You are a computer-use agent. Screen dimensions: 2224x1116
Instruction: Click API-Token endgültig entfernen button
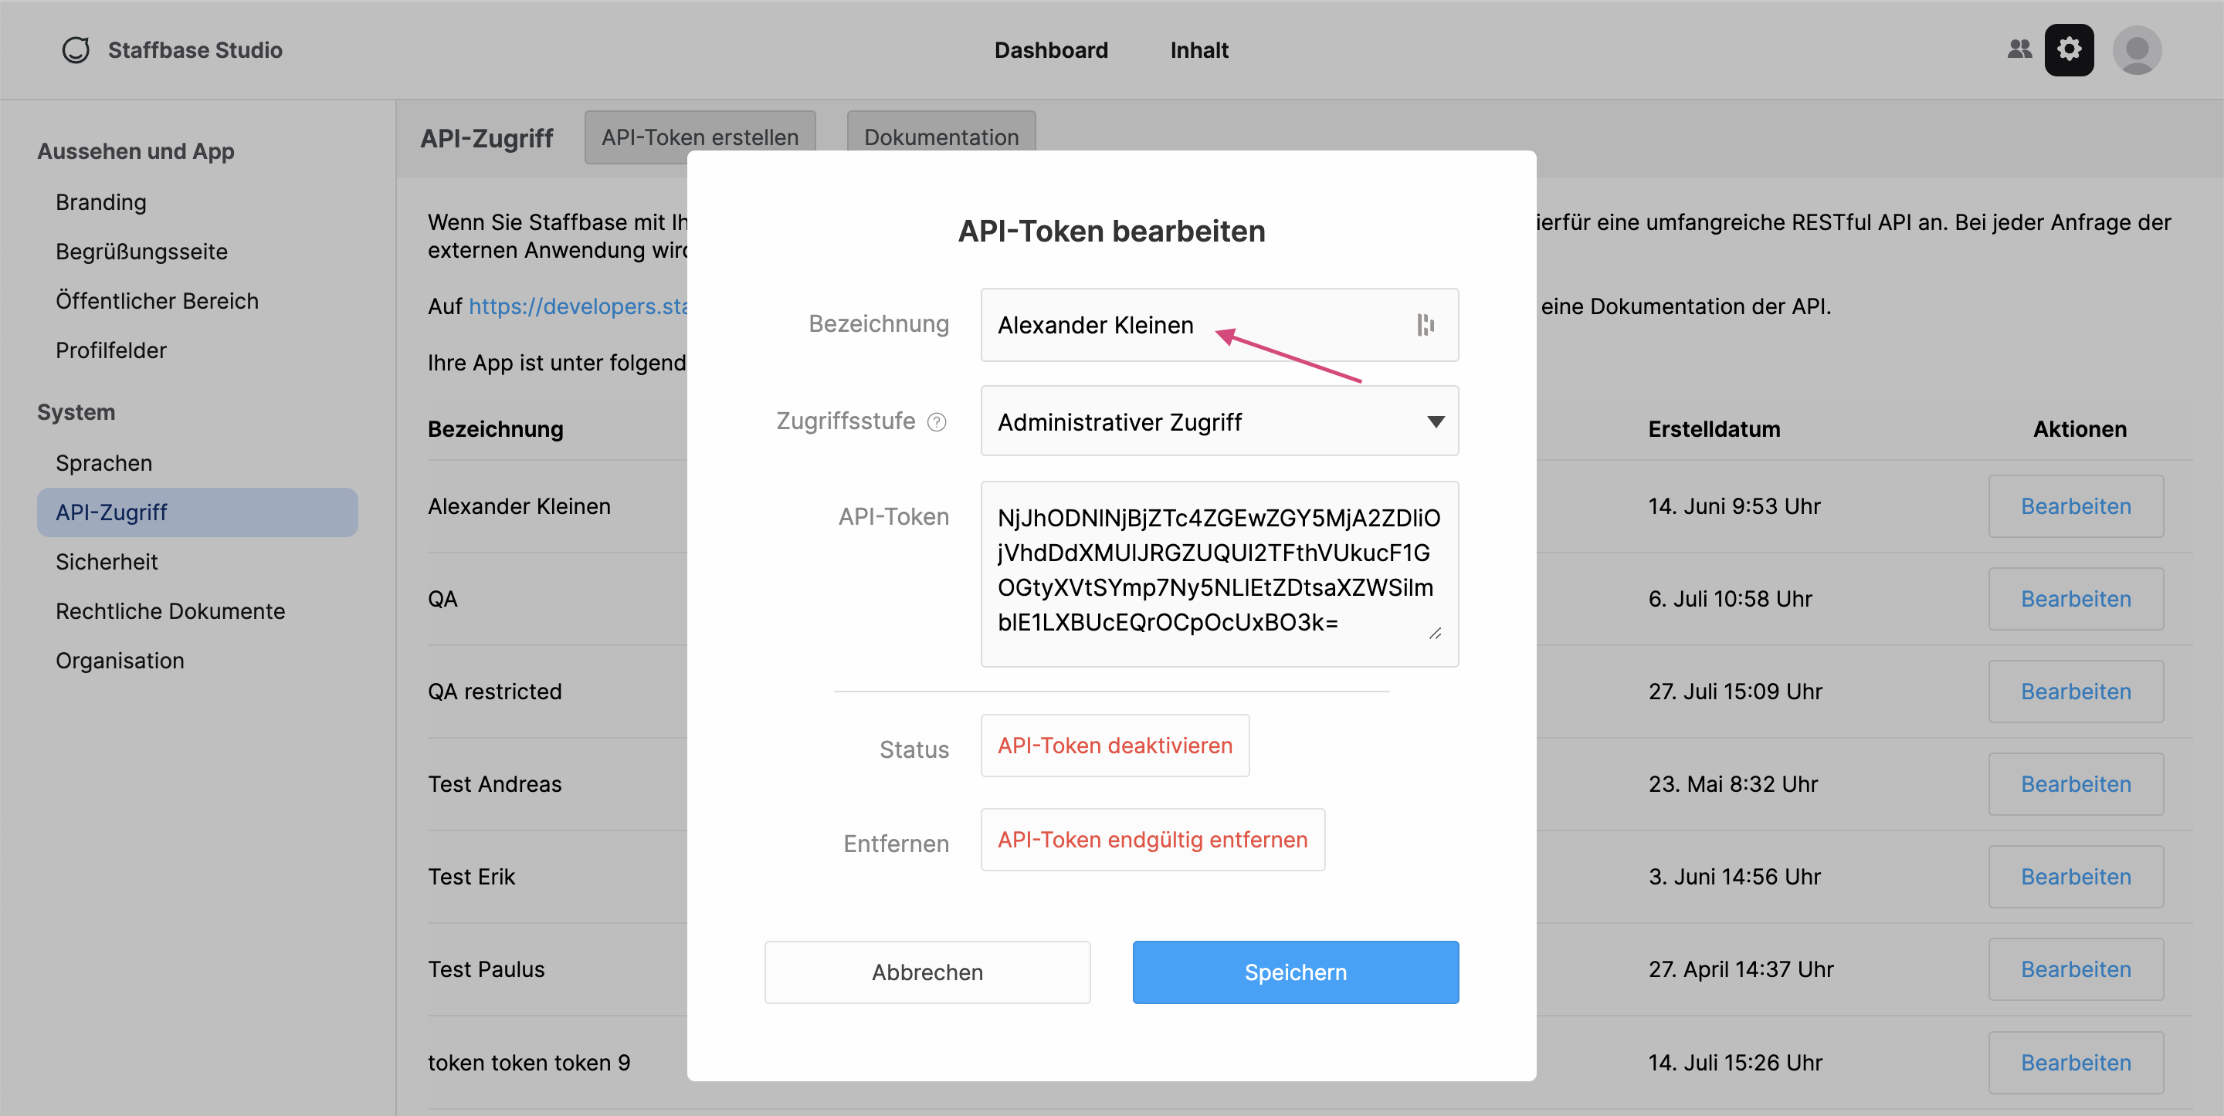[1153, 840]
